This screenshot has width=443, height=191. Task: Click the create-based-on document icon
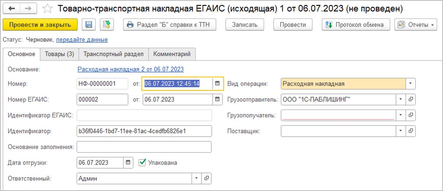(106, 25)
